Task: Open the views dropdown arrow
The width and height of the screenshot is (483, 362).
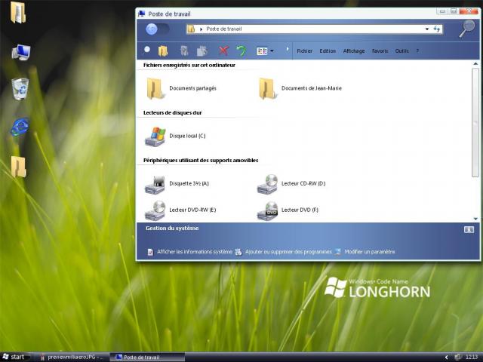Action: click(x=272, y=51)
